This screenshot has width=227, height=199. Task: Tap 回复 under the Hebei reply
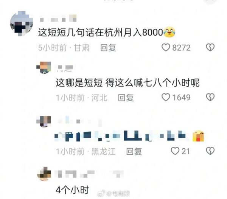click(x=126, y=98)
